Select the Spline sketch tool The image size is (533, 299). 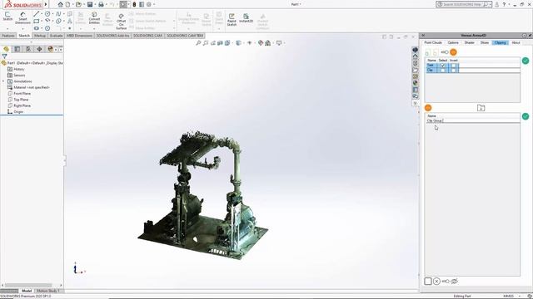pyautogui.click(x=58, y=14)
